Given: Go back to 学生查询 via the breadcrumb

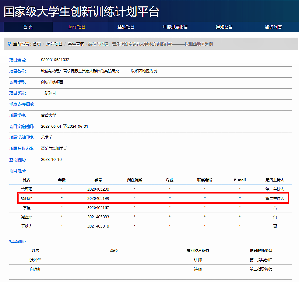Looking at the screenshot, I should click(x=76, y=44).
